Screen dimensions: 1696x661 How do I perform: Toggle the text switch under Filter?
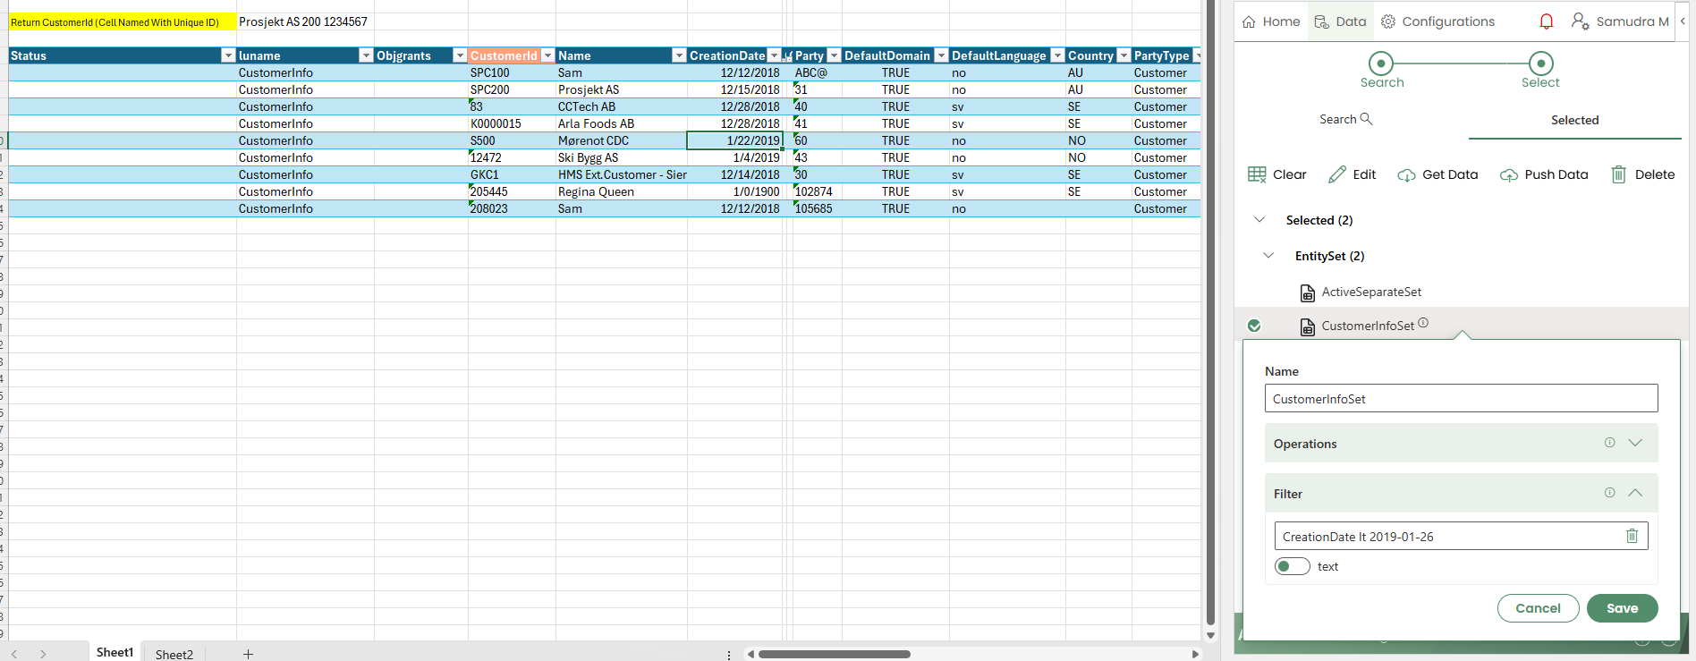pyautogui.click(x=1292, y=566)
